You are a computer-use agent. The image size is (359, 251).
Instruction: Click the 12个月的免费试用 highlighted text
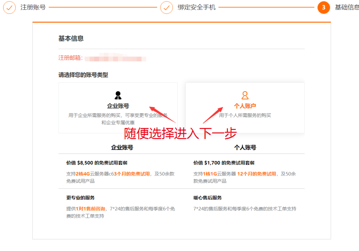tap(257, 174)
